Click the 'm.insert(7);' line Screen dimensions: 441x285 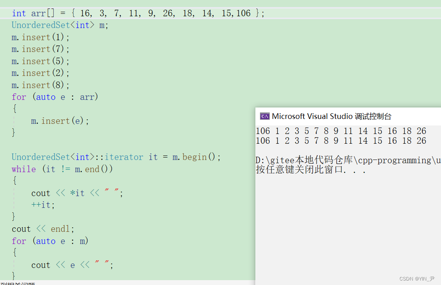pos(41,49)
